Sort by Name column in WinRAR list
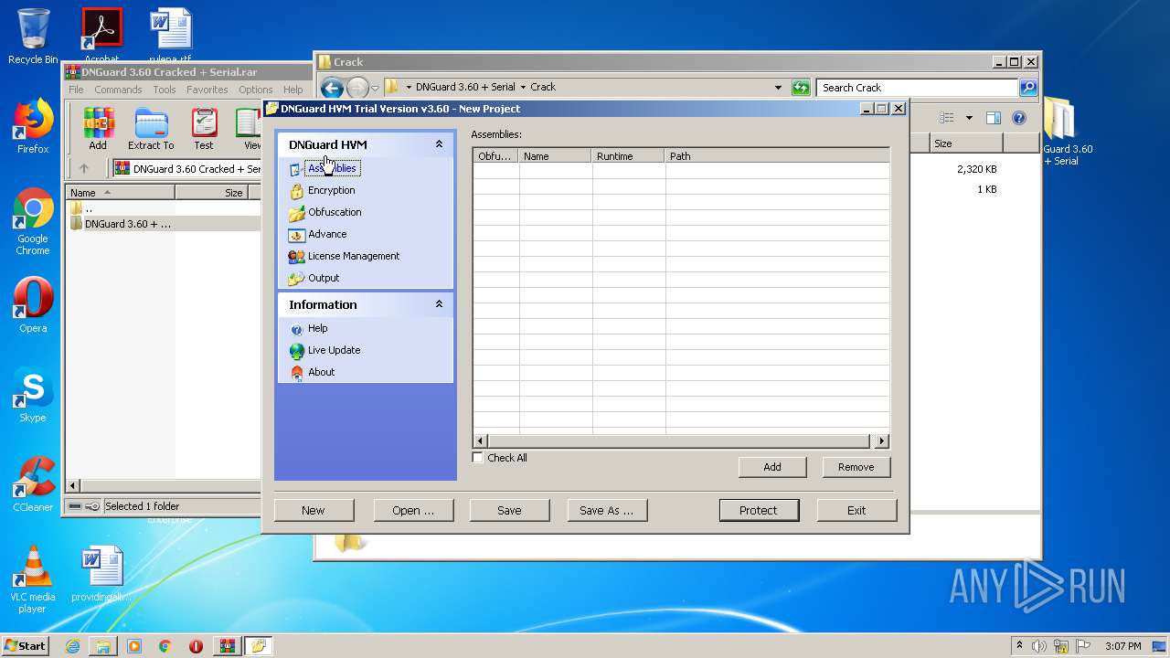This screenshot has height=658, width=1170. 120,193
